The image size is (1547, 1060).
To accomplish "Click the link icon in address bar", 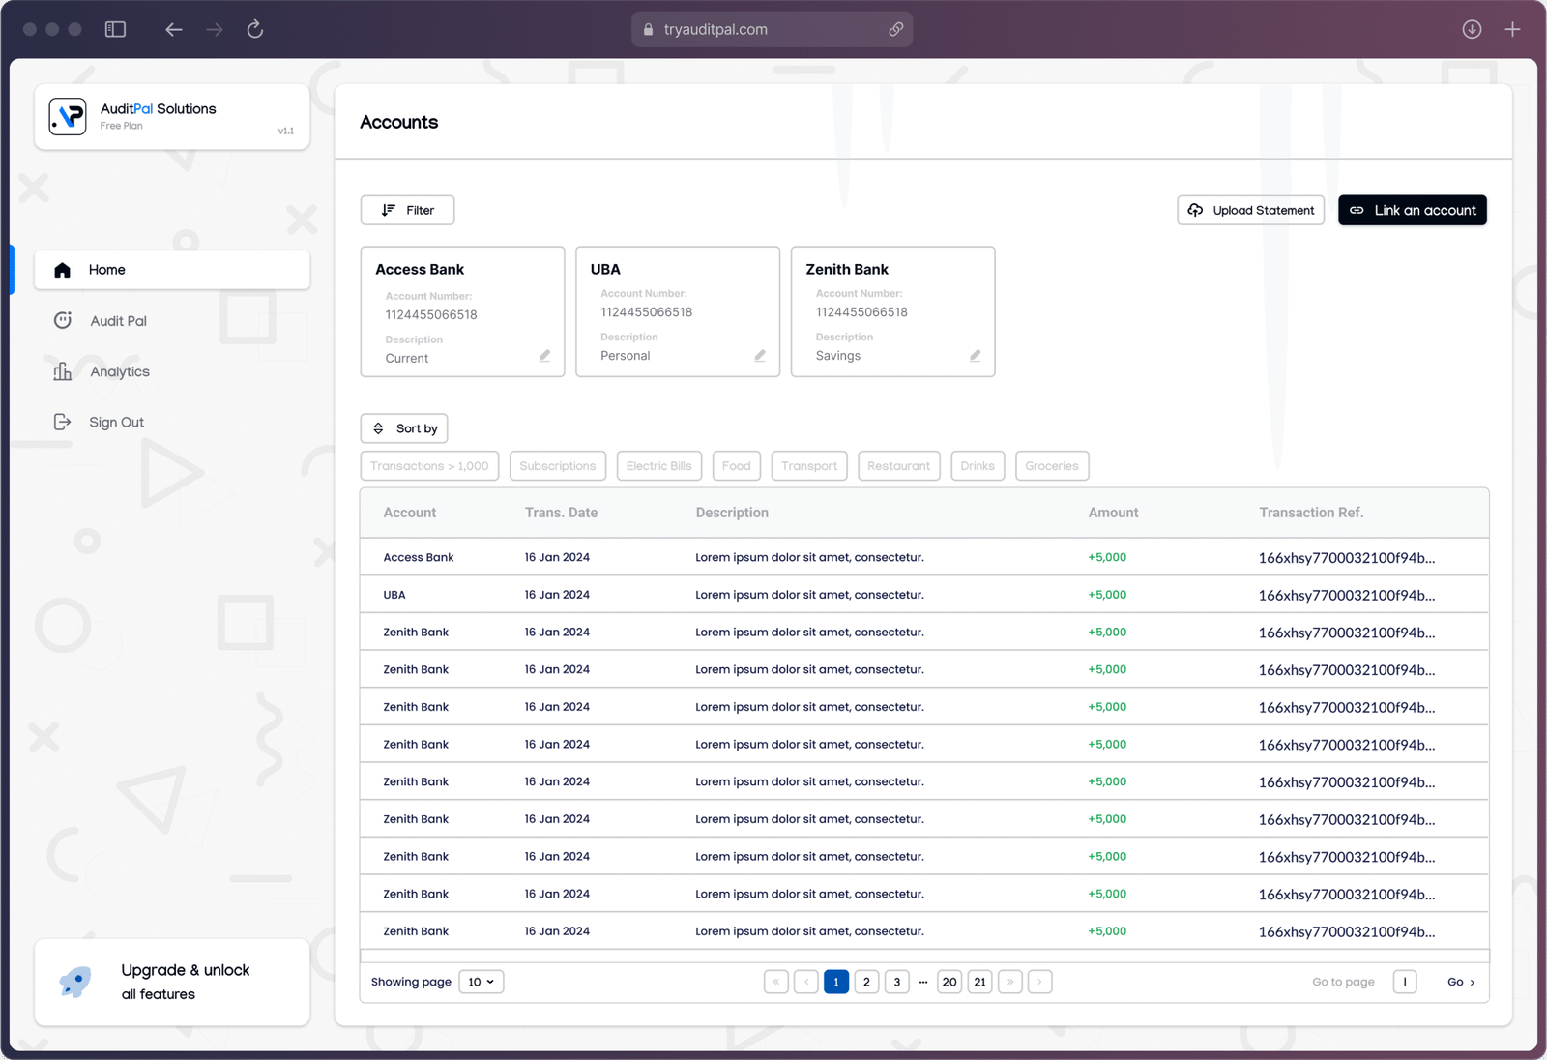I will (x=896, y=29).
